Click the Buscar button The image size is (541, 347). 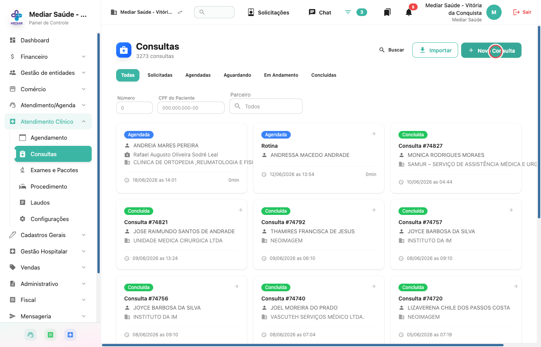tap(392, 50)
